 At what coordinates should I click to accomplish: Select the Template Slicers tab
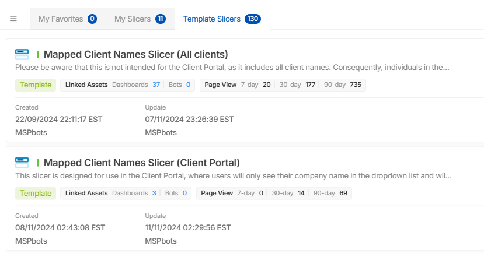(x=222, y=19)
